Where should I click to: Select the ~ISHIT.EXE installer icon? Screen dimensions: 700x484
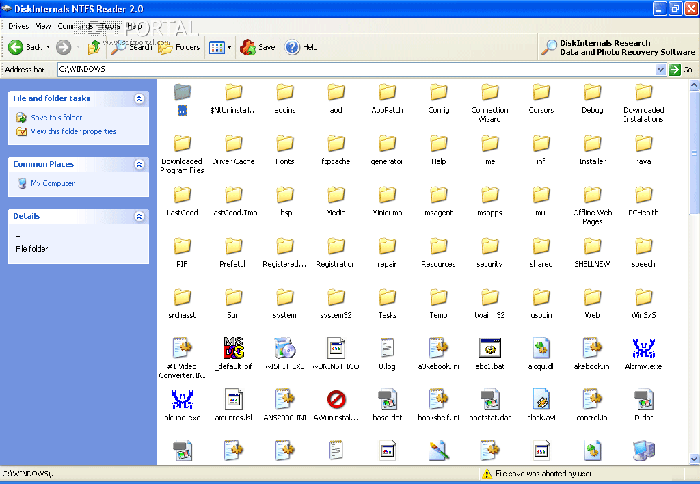point(285,348)
